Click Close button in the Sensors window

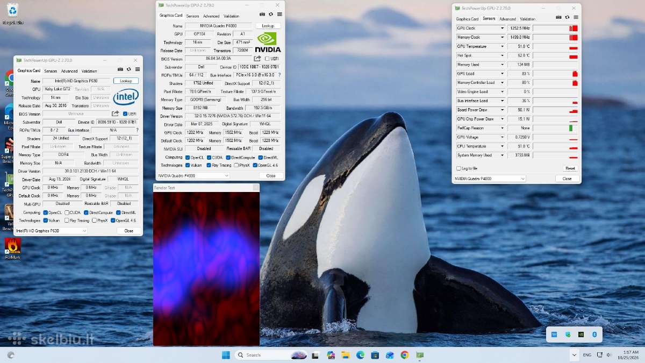coord(567,179)
